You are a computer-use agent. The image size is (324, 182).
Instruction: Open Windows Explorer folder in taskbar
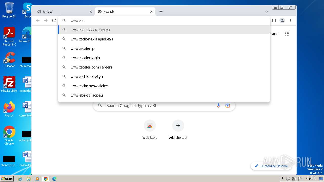tap(29, 179)
